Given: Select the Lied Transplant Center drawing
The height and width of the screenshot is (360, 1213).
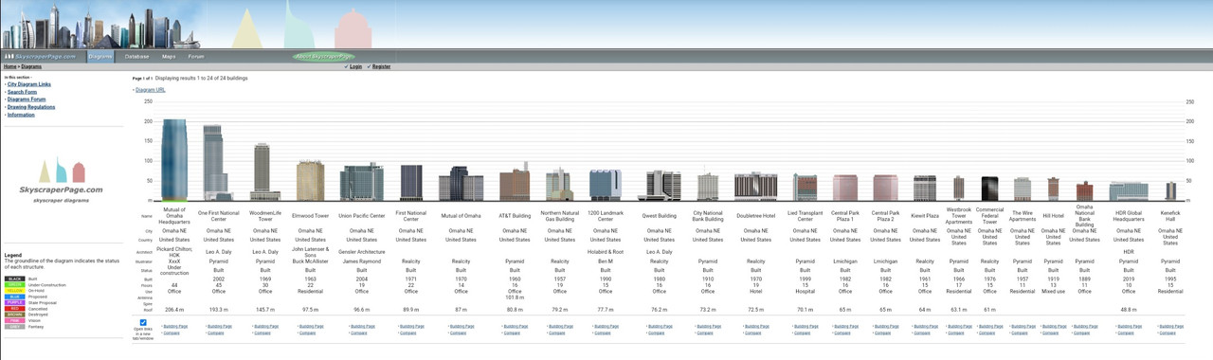Looking at the screenshot, I should point(805,188).
